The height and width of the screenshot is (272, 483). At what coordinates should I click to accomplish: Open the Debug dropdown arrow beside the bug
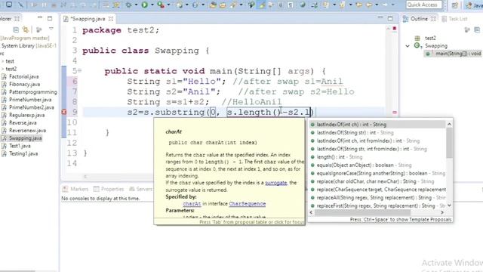coord(136,5)
